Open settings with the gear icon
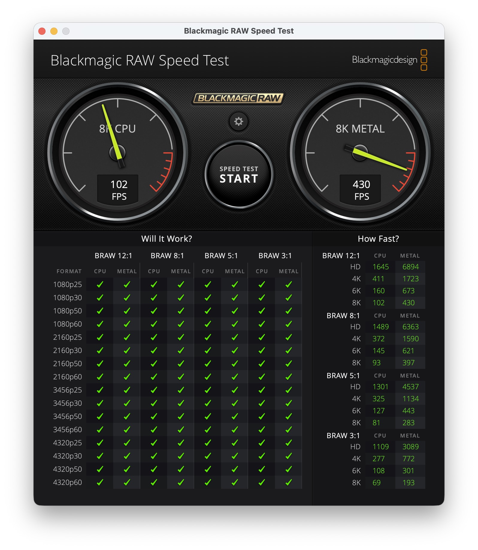Viewport: 478px width, 550px height. [238, 121]
